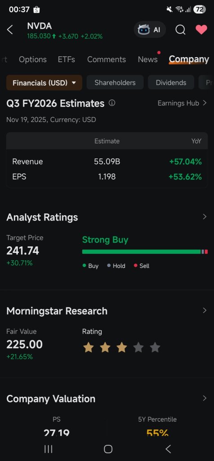Tap Android recent apps navigation button
The height and width of the screenshot is (461, 214).
[x=48, y=449]
